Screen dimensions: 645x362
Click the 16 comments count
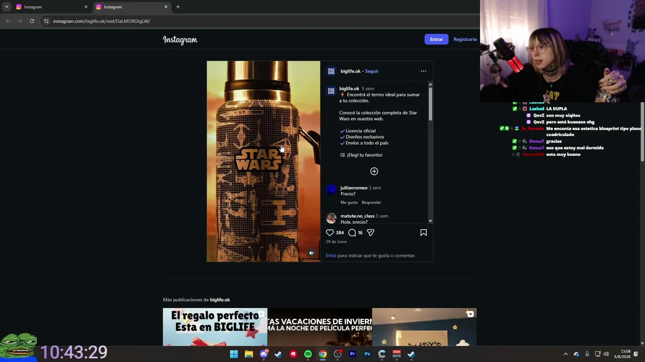pyautogui.click(x=360, y=233)
